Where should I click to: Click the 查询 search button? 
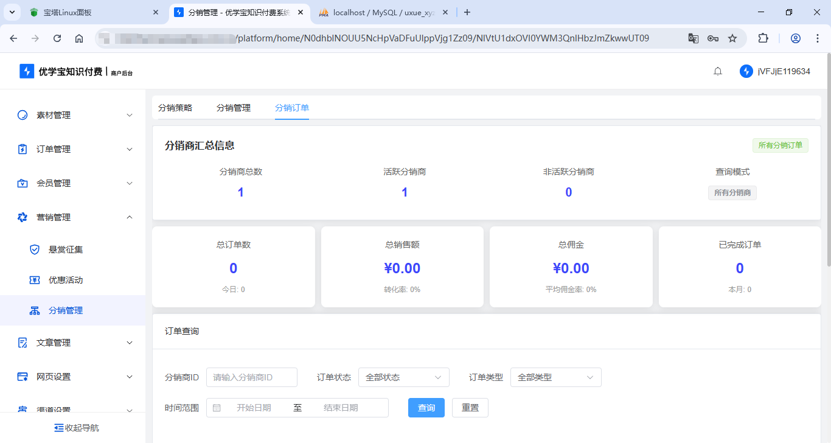[426, 408]
